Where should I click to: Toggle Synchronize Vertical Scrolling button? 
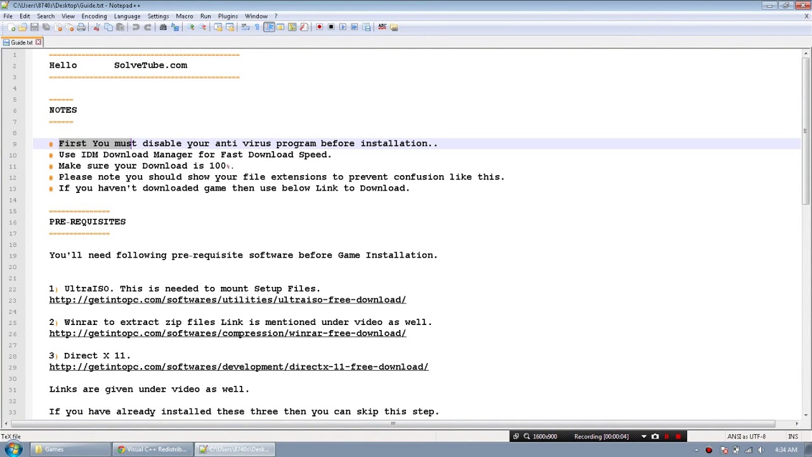pos(218,27)
